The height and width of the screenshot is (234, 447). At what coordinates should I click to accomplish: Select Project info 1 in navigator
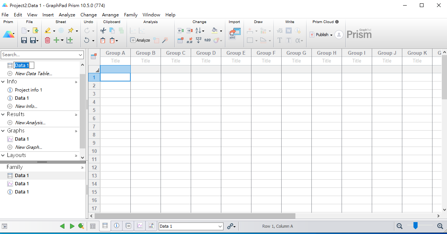point(28,90)
